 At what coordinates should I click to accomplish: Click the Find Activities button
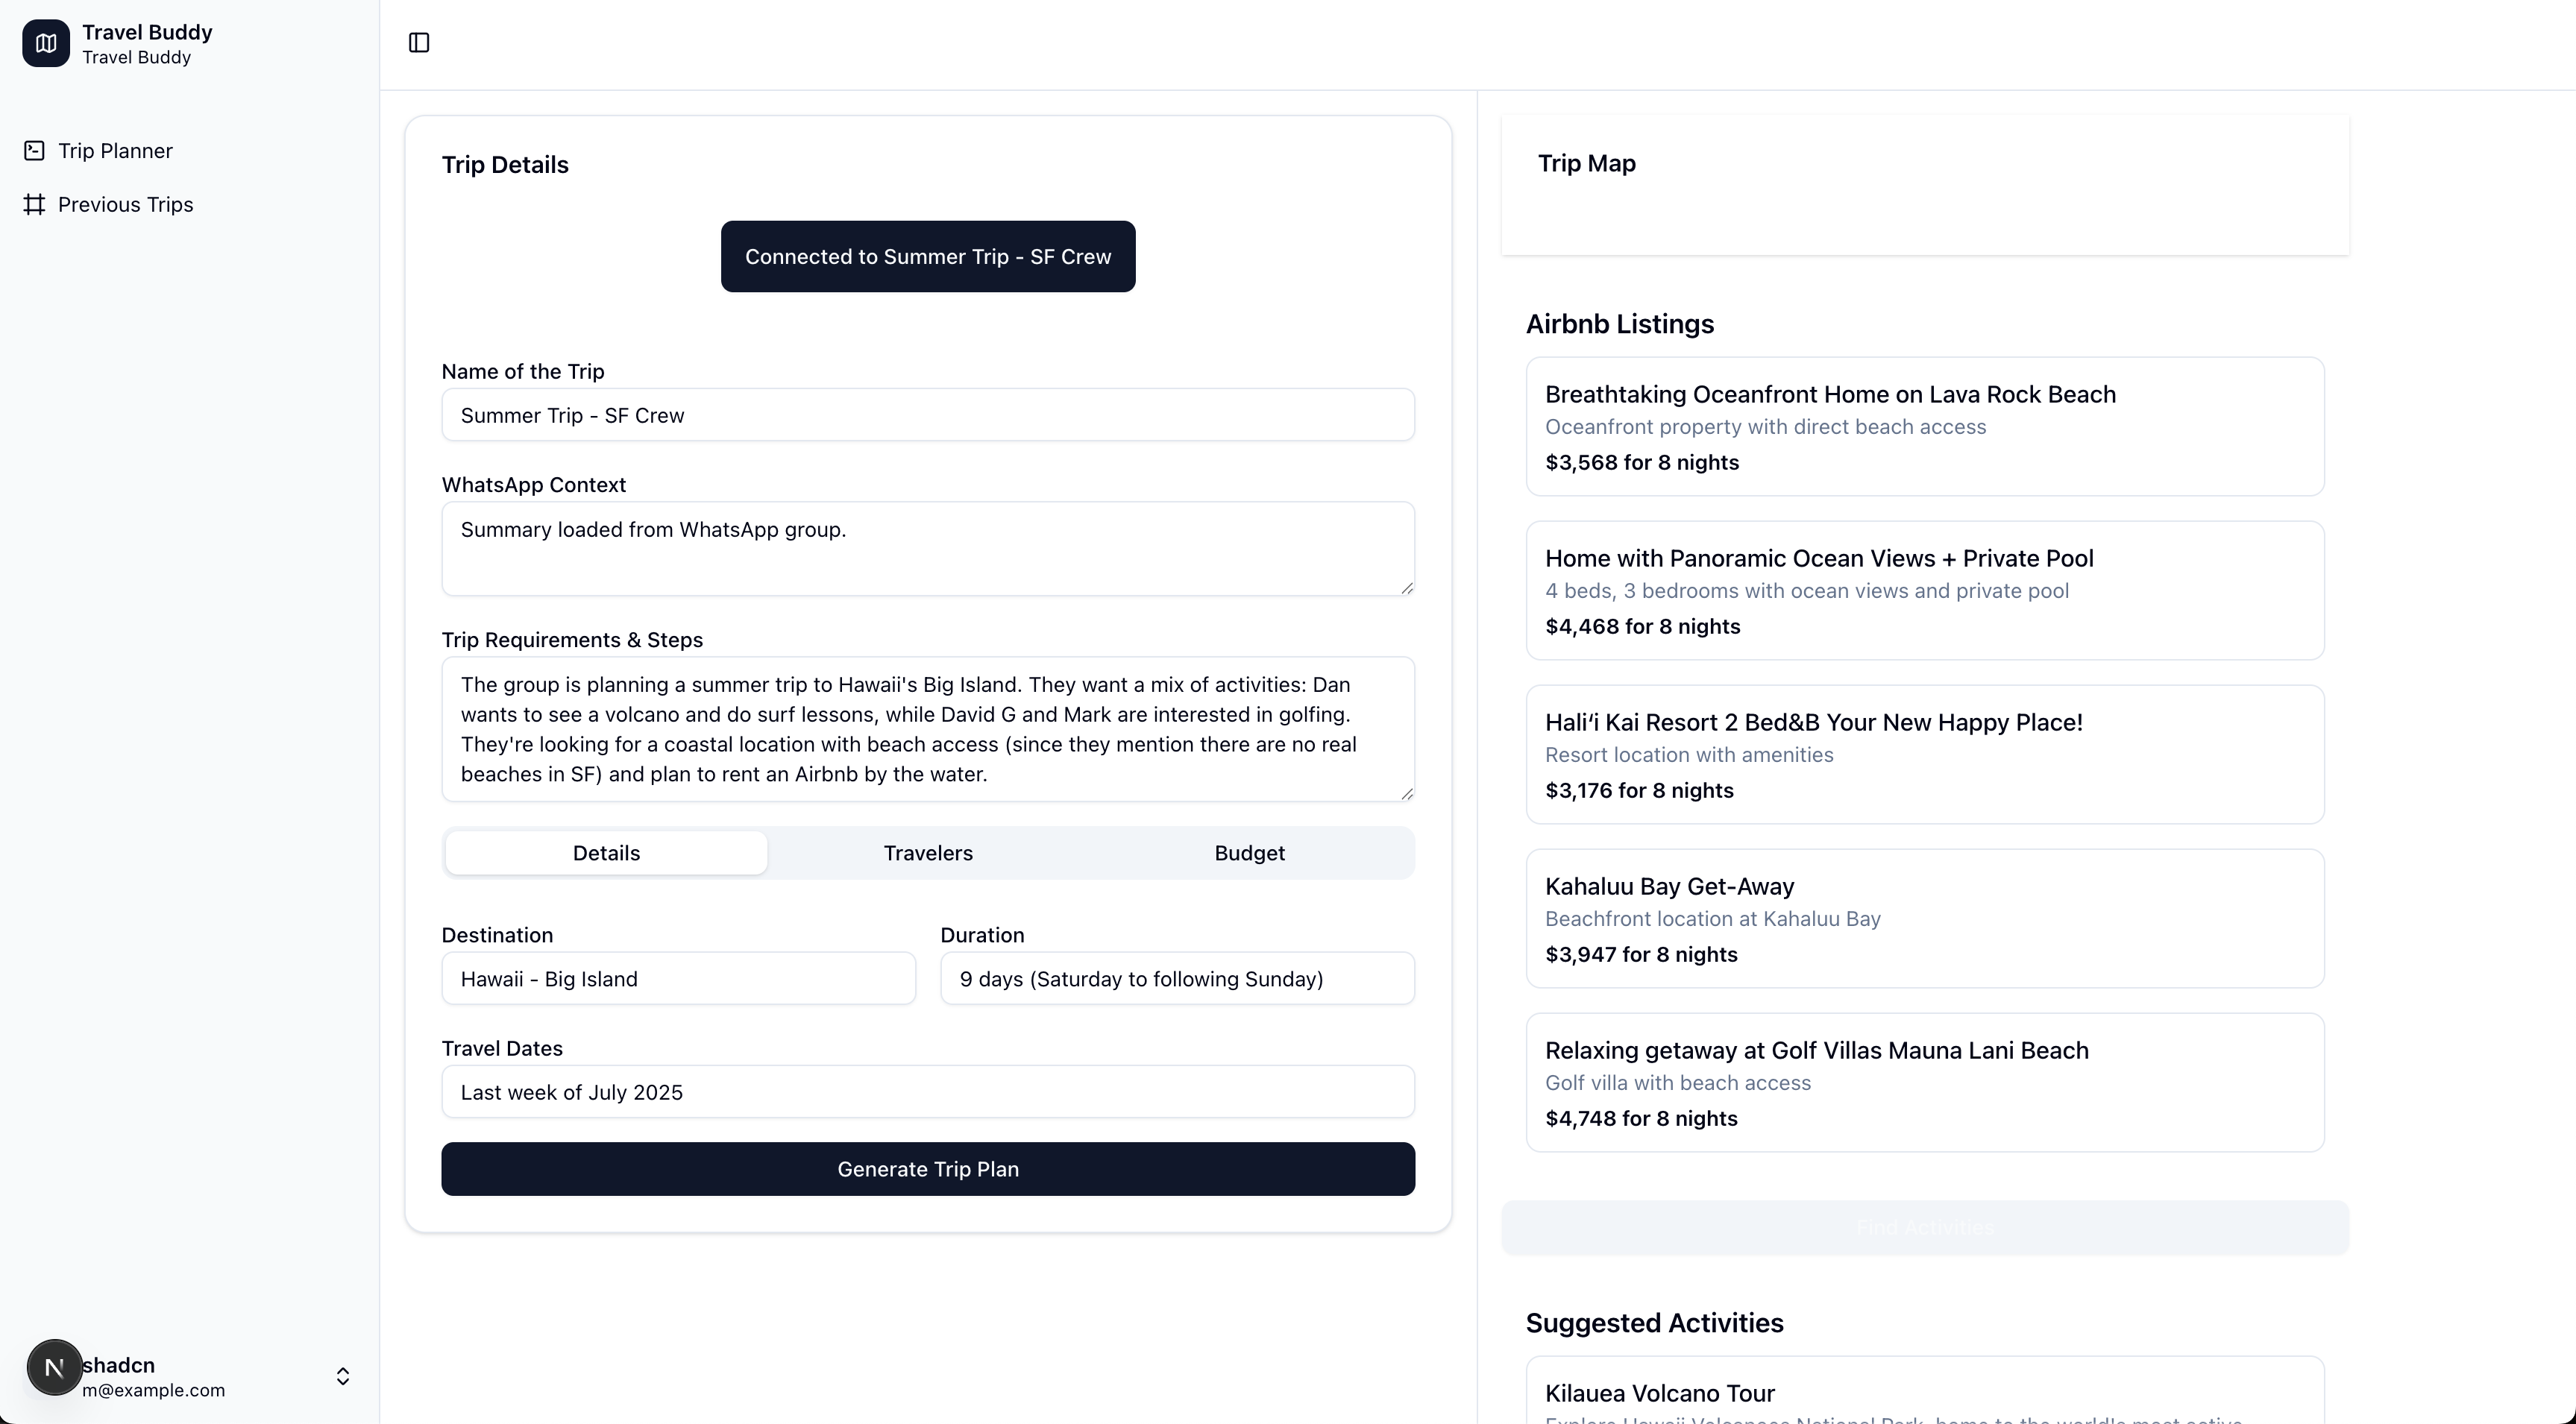point(1924,1227)
